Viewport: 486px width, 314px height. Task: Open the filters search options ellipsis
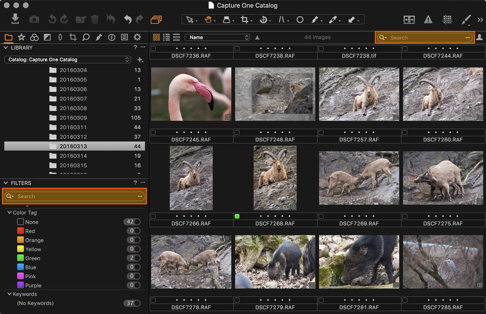click(140, 196)
